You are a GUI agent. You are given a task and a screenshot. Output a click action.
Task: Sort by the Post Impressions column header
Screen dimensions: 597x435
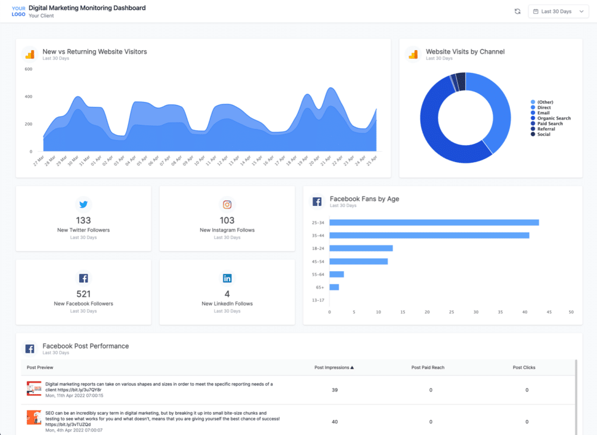335,367
